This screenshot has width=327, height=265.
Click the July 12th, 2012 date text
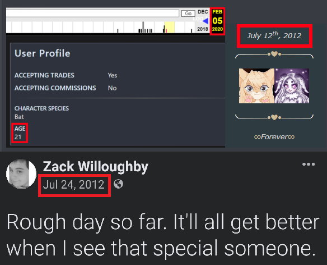[x=274, y=35]
